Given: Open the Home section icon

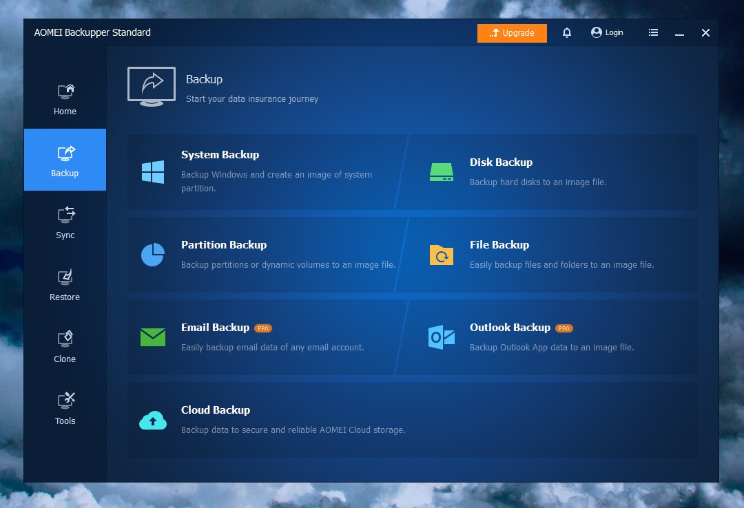Looking at the screenshot, I should [x=66, y=91].
